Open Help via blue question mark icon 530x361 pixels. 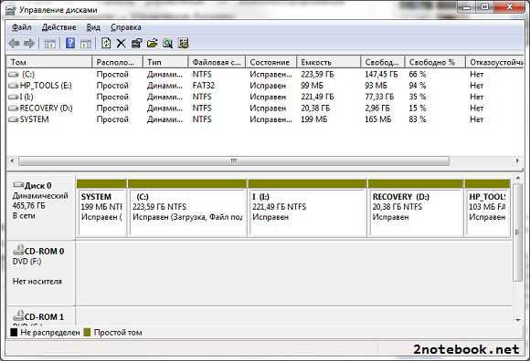pos(70,43)
